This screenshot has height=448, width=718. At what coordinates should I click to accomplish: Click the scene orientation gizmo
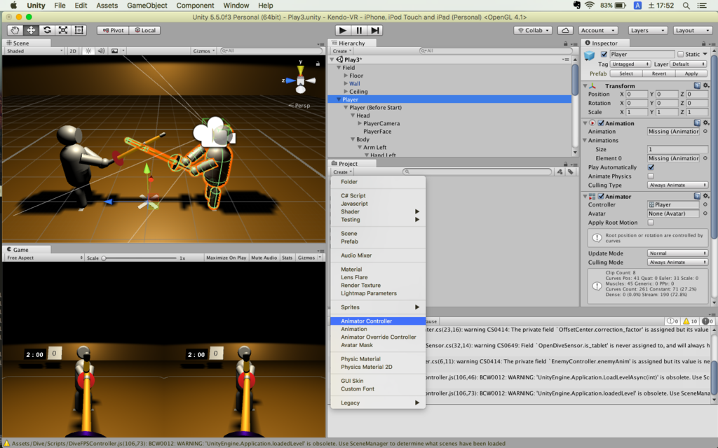pyautogui.click(x=300, y=80)
